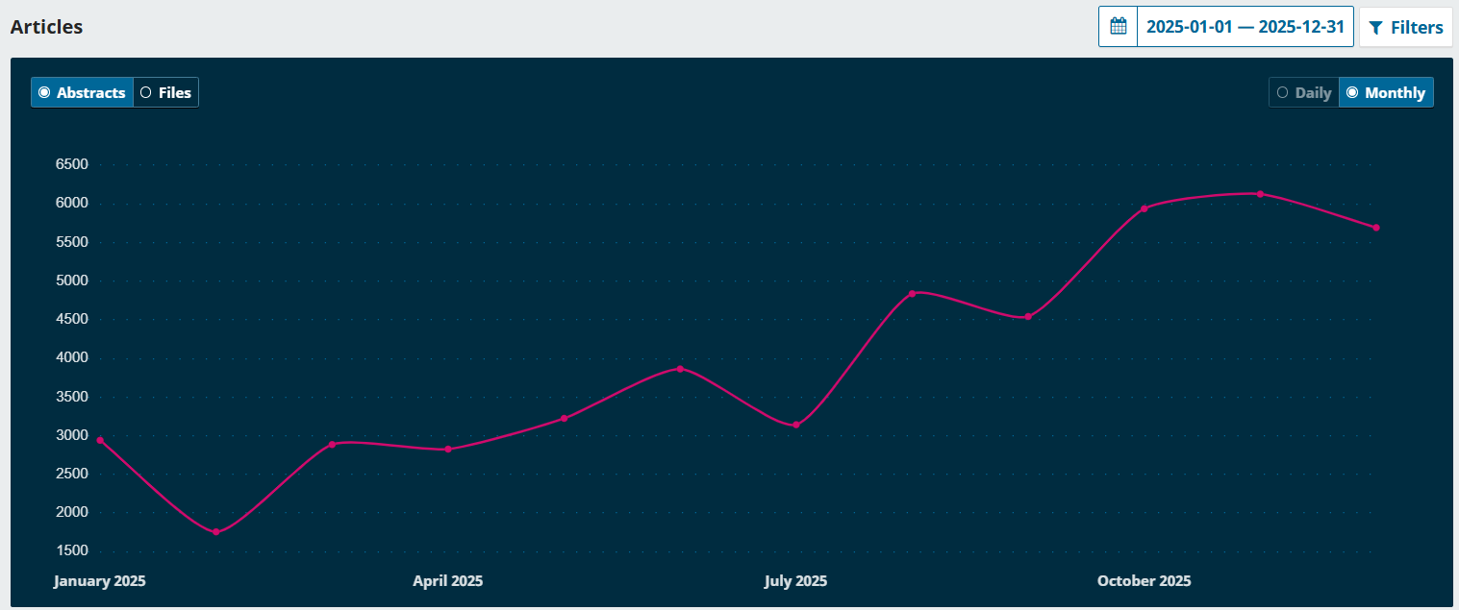Click the March 2025 data point
The image size is (1459, 610).
[x=332, y=444]
